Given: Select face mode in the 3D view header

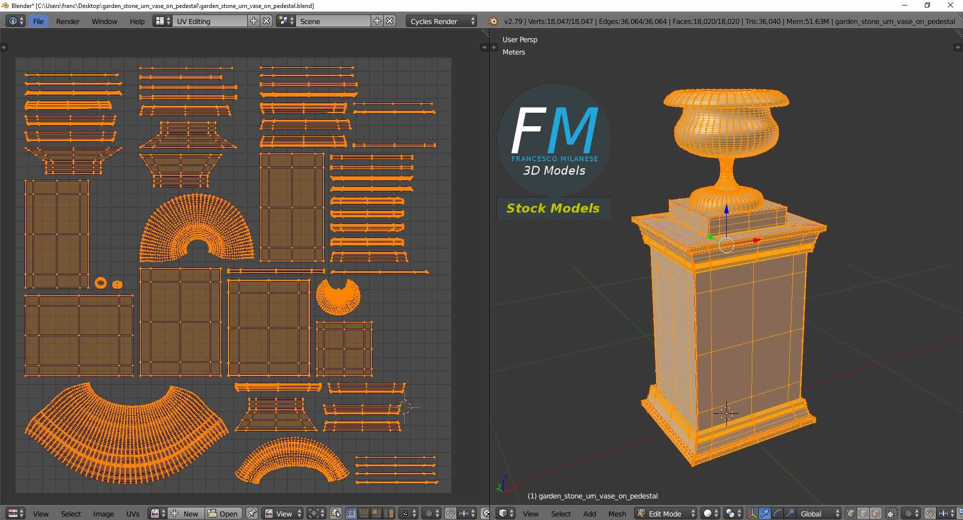Looking at the screenshot, I should tap(876, 513).
